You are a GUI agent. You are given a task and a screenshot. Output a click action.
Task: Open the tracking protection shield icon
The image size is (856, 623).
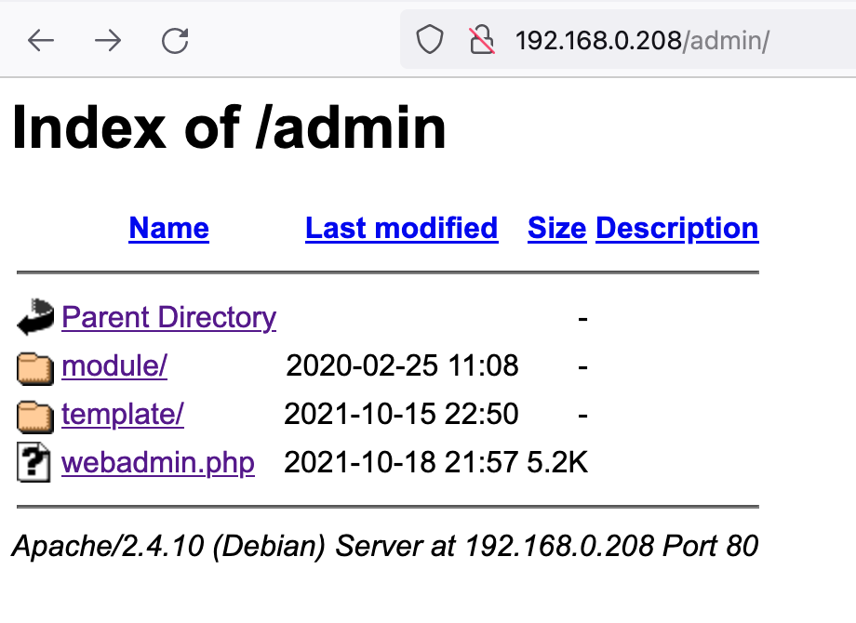point(429,41)
